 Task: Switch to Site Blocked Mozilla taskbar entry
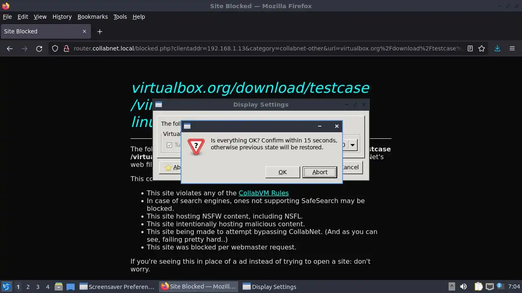199,286
